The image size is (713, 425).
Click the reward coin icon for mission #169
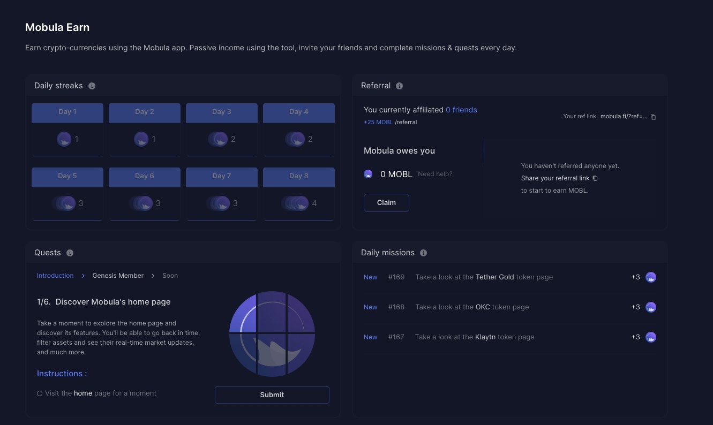pyautogui.click(x=651, y=277)
